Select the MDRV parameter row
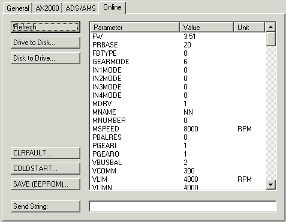 click(x=178, y=104)
